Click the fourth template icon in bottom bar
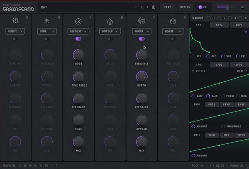The width and height of the screenshot is (249, 169). coord(36,166)
